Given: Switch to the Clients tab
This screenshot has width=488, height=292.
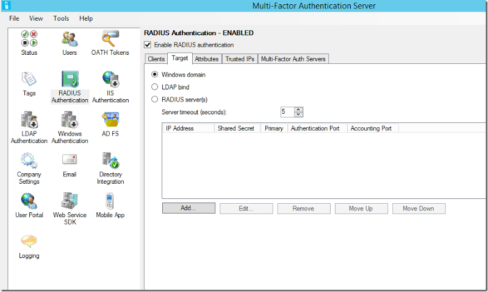Looking at the screenshot, I should tap(156, 59).
